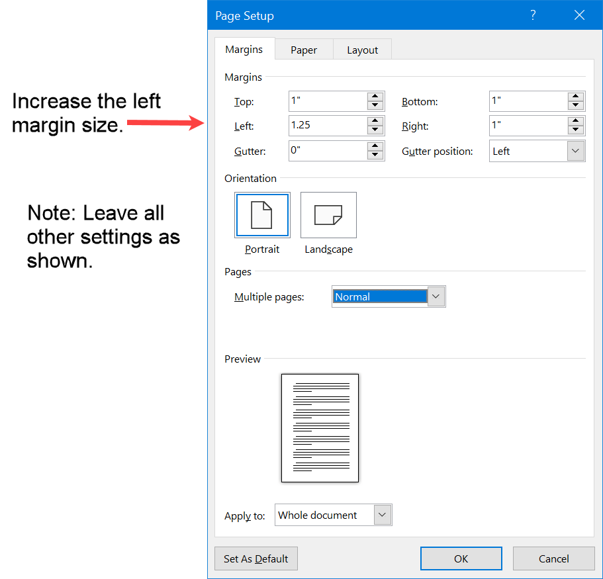Click the document preview thumbnail
The width and height of the screenshot is (603, 579).
point(320,427)
